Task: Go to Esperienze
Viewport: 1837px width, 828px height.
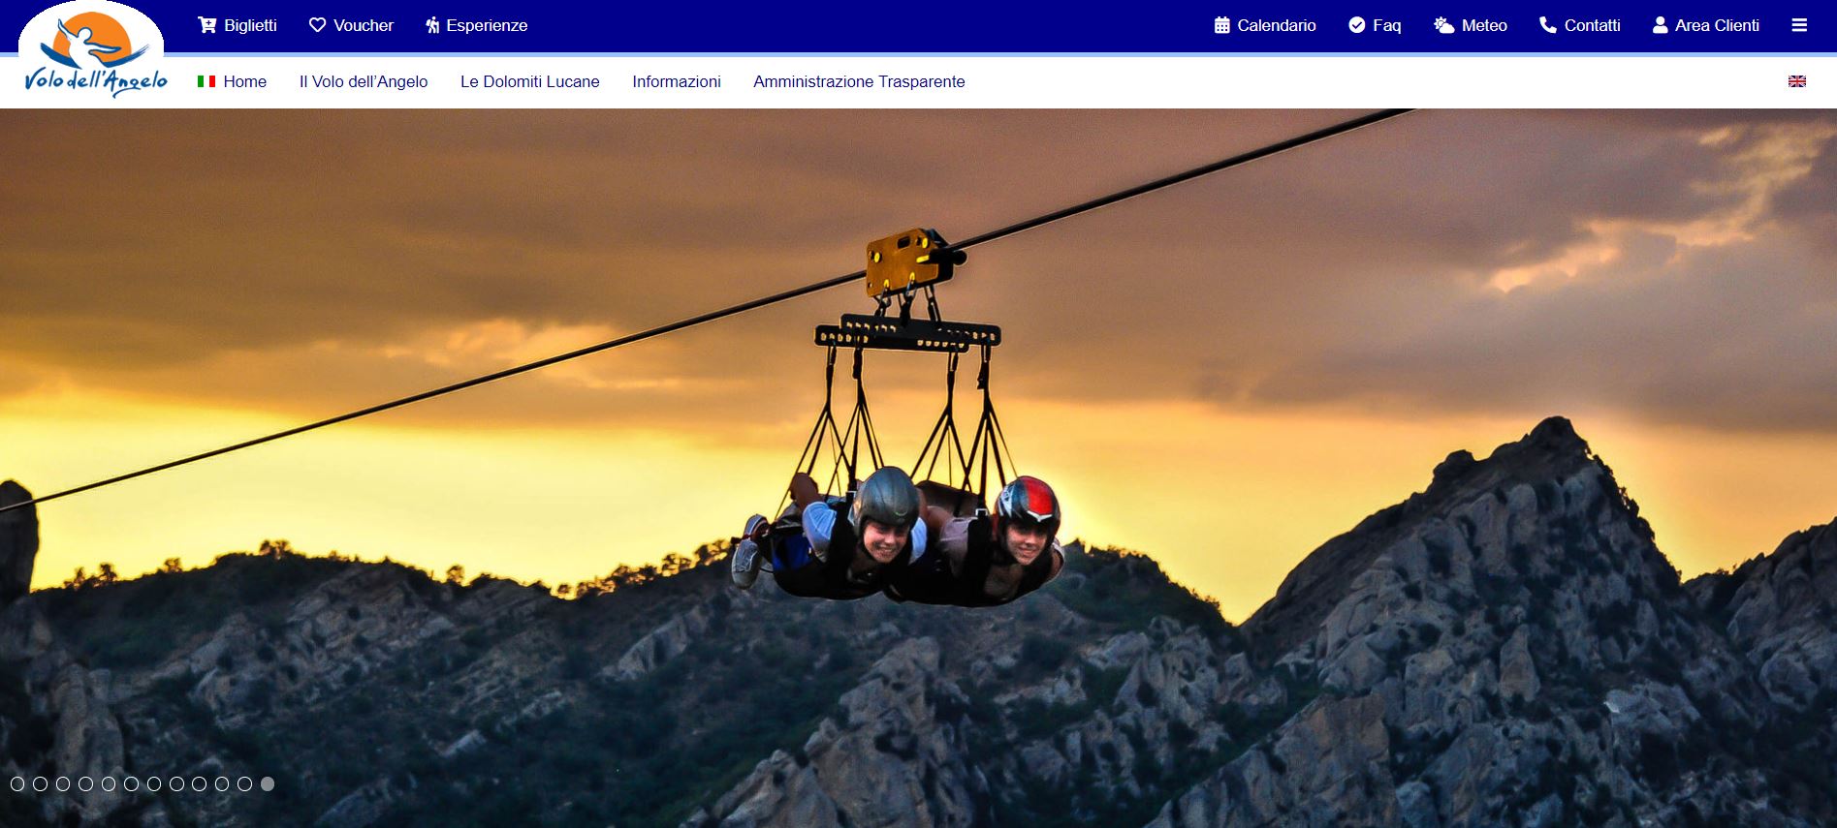Action: 487,25
